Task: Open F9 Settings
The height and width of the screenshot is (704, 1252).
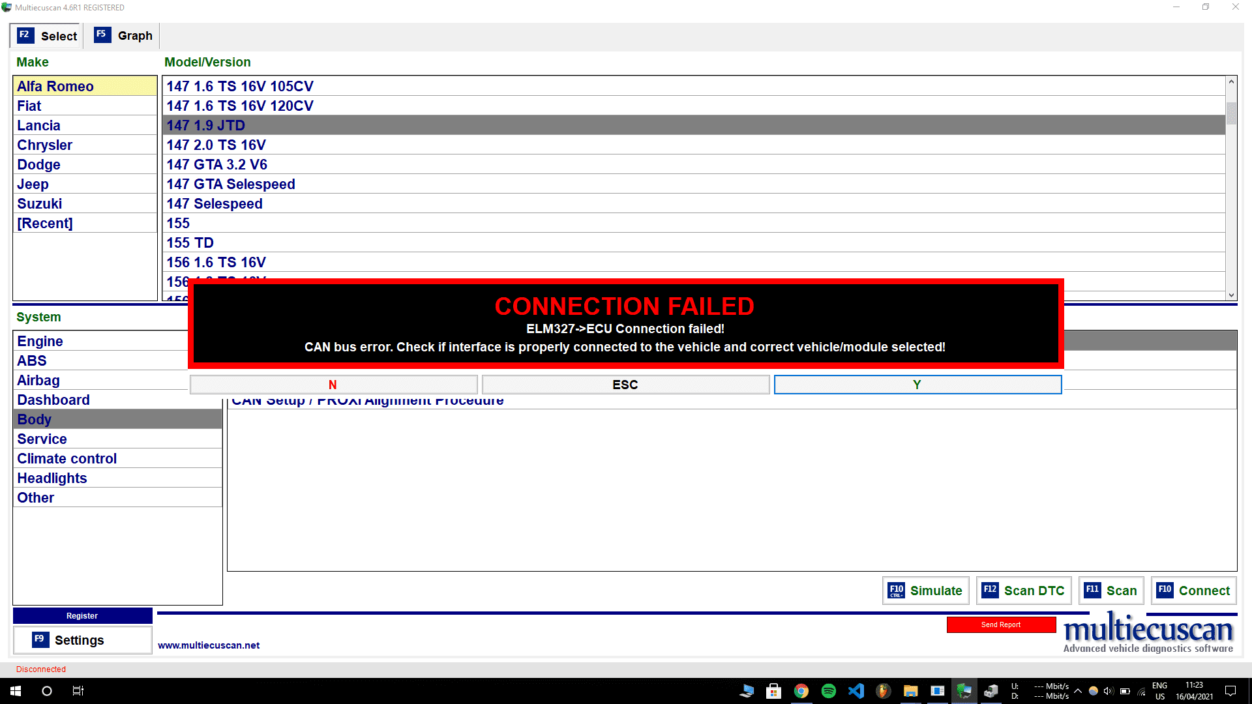Action: pyautogui.click(x=82, y=640)
